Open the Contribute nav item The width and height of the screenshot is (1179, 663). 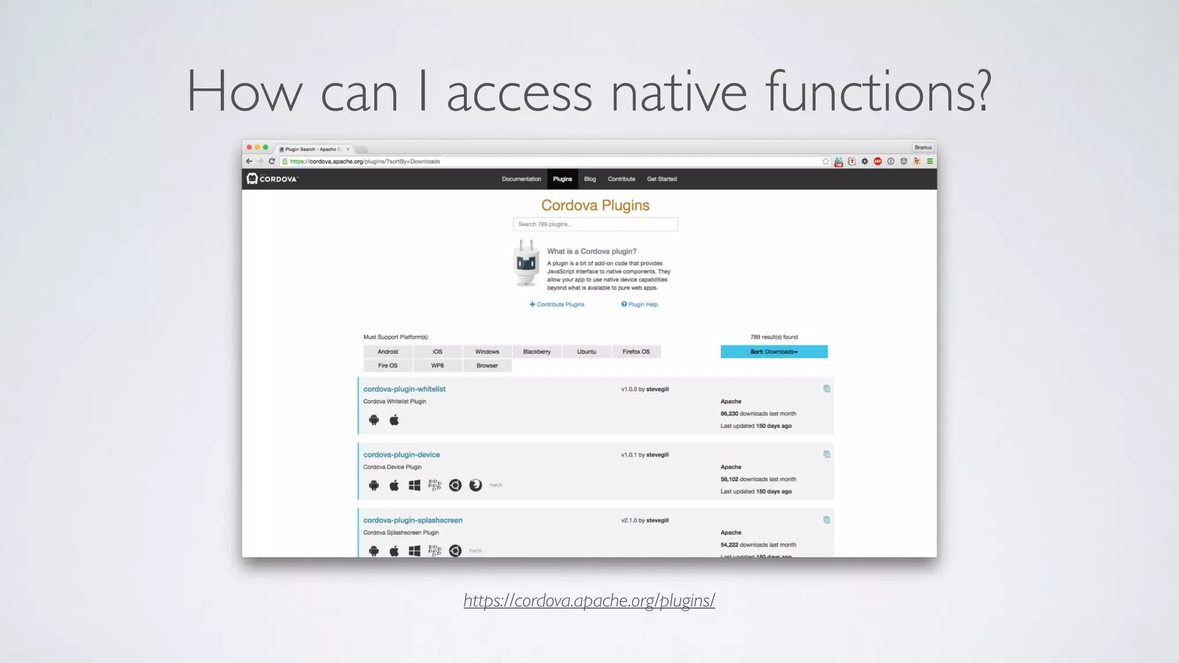(x=622, y=179)
